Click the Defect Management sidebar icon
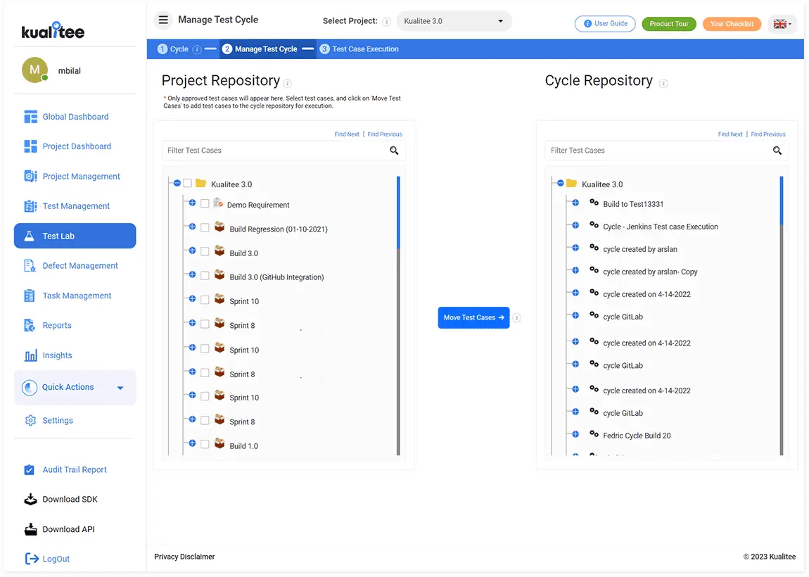This screenshot has width=809, height=577. pyautogui.click(x=30, y=266)
